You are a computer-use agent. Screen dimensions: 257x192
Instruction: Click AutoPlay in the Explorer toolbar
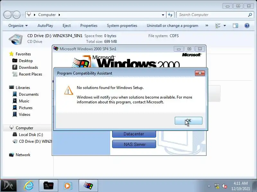(45, 26)
